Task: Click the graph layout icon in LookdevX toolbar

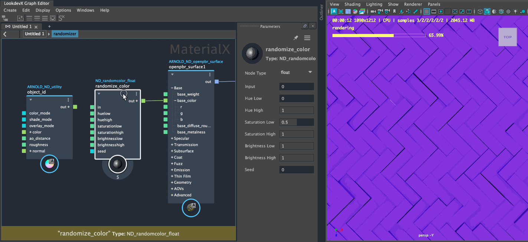Action: point(5,18)
